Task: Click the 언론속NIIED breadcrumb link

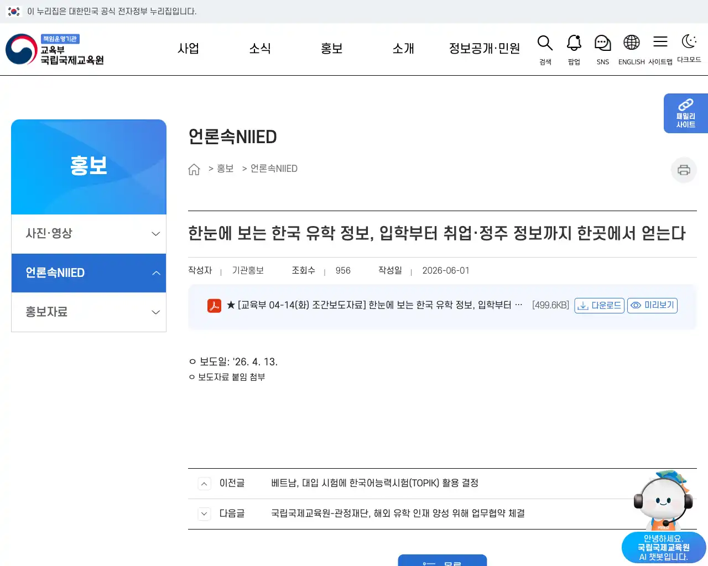Action: 274,169
